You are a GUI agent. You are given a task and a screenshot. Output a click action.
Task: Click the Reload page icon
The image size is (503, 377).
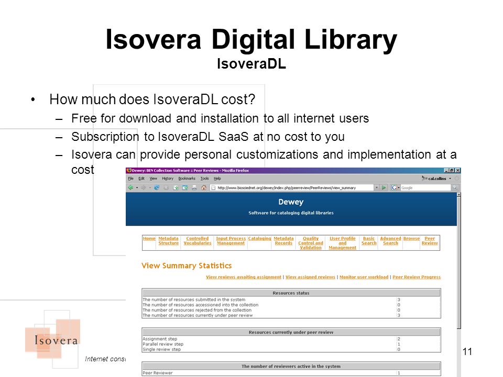pos(157,187)
